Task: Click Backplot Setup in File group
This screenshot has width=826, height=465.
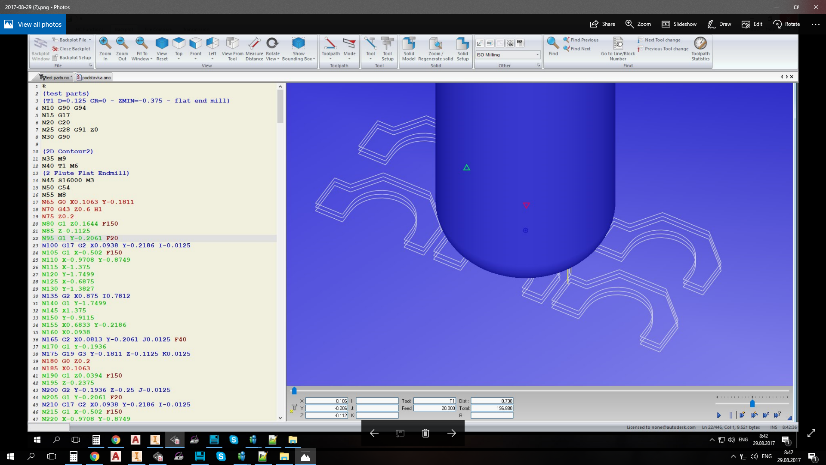Action: (x=71, y=58)
